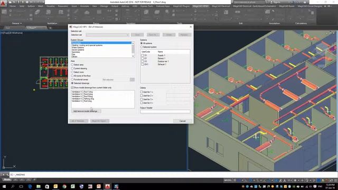338x190 pixels.
Task: Uncheck Show model drawings from current folder only
Action: click(72, 88)
